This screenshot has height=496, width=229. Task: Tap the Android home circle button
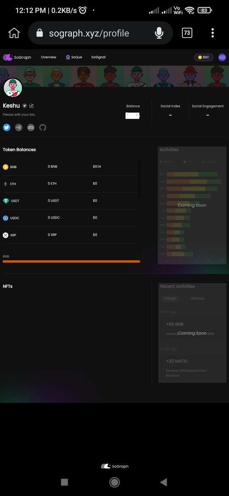point(114,482)
